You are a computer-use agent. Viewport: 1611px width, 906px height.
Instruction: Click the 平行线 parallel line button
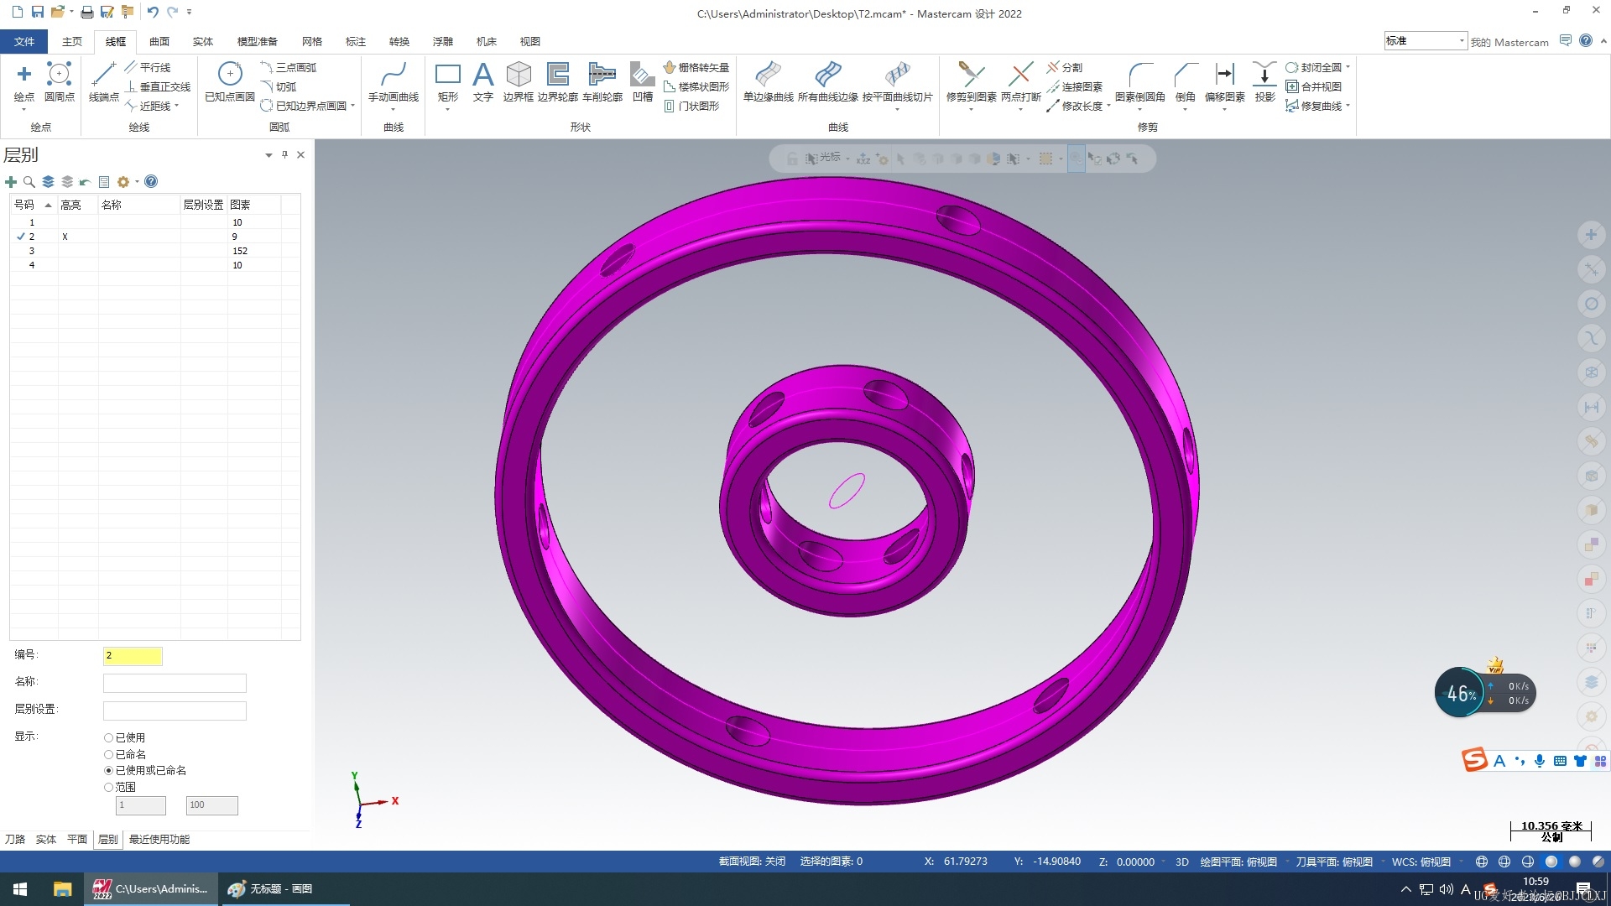(x=147, y=68)
